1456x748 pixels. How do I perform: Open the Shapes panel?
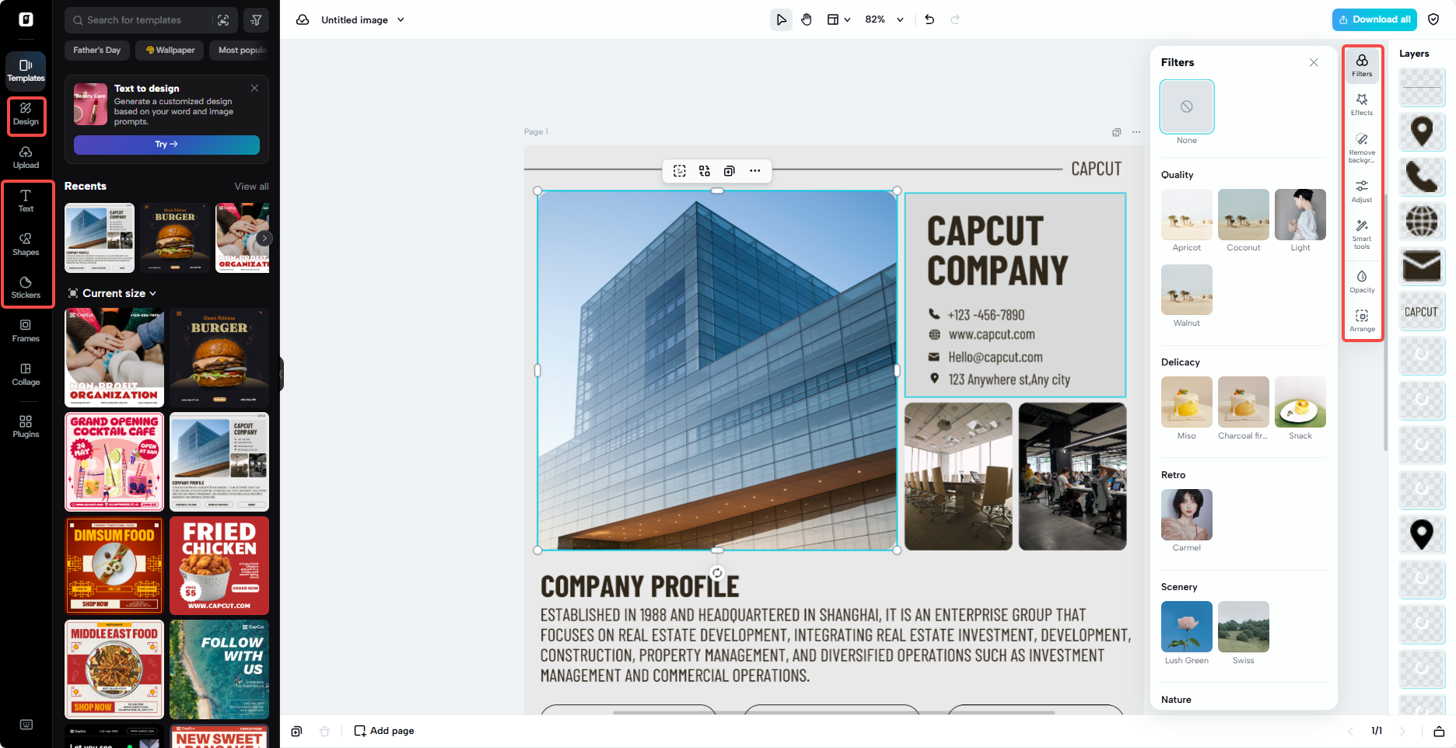[x=26, y=244]
